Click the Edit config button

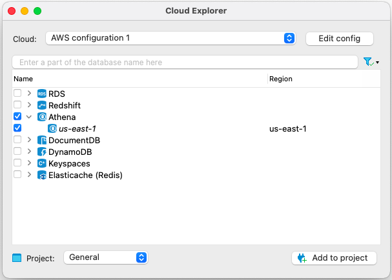pyautogui.click(x=340, y=39)
